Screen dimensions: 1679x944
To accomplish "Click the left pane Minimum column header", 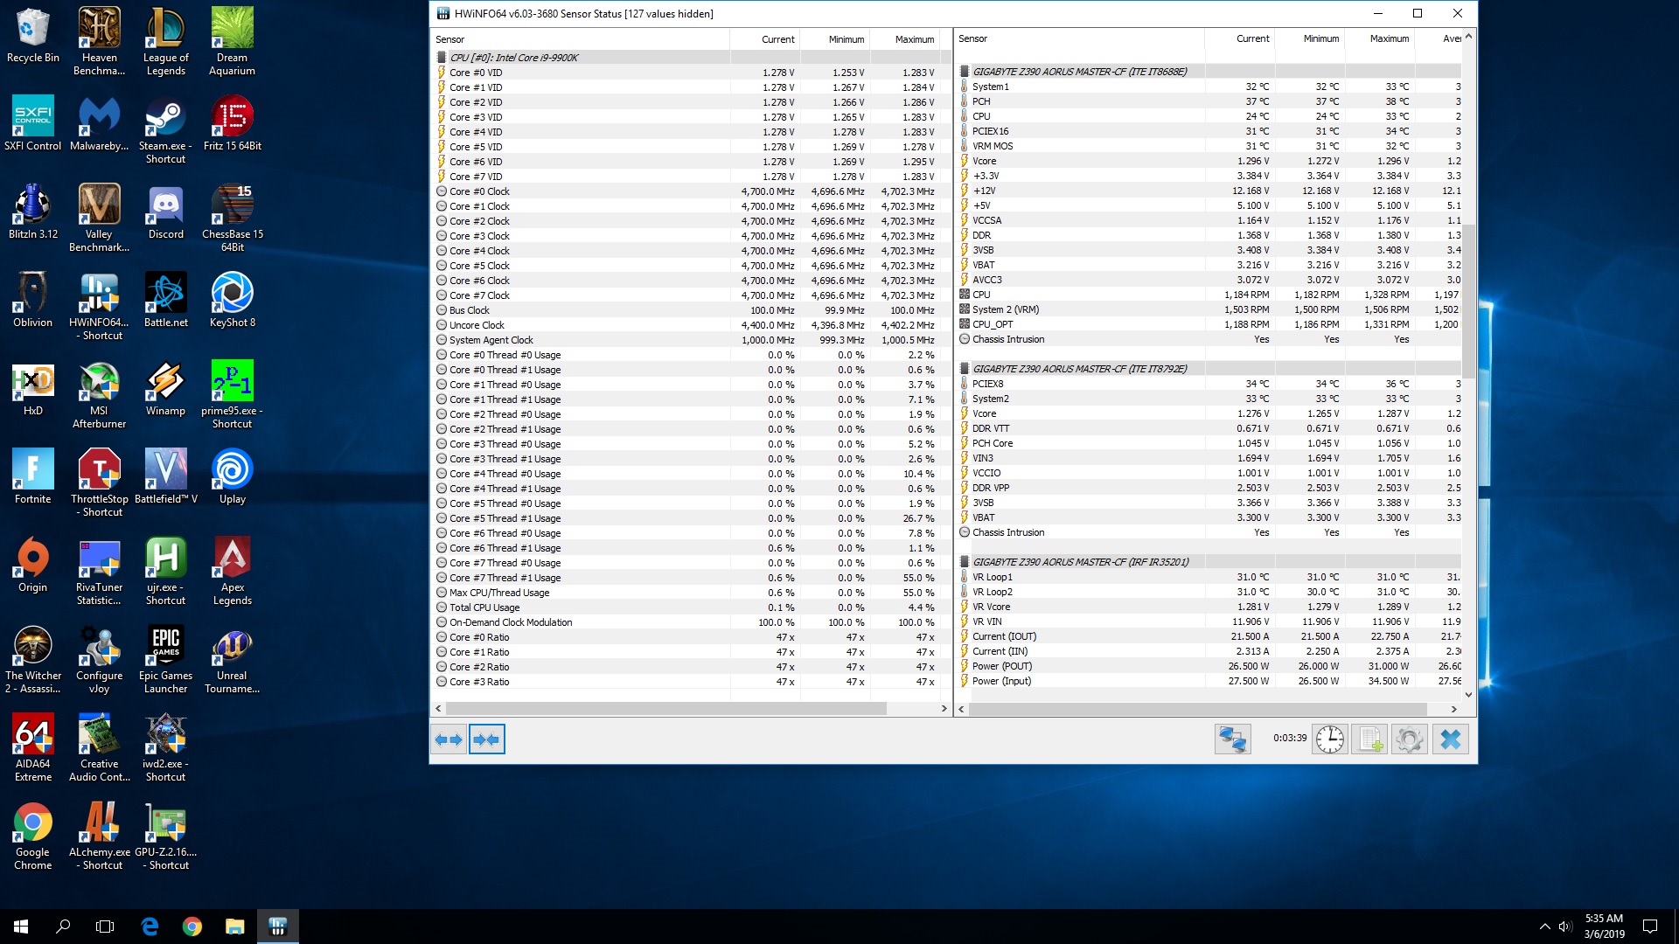I will 834,39.
